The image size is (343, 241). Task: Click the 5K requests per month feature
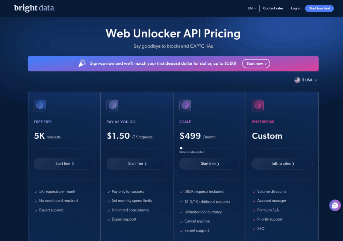[58, 191]
